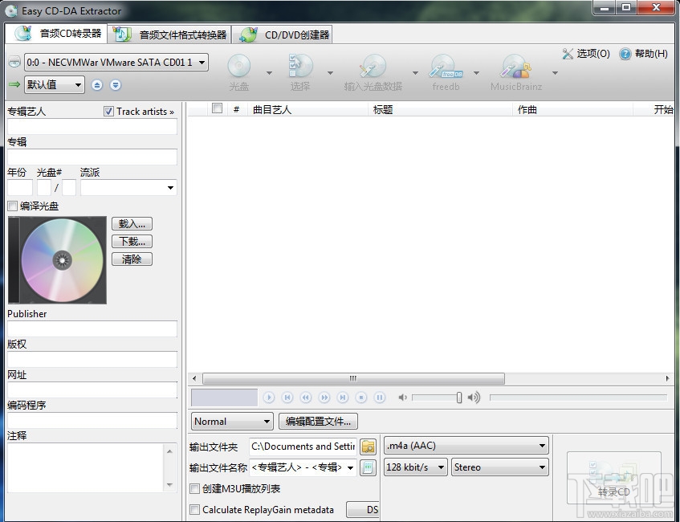Screen dimensions: 680x522
Task: Click the comment text area (注释)
Action: click(86, 467)
